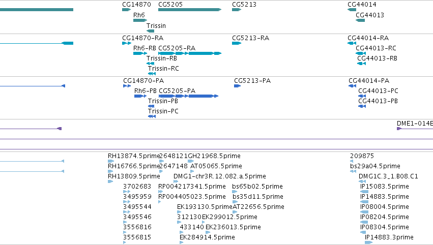Open EST IP08204.5prime

(x=384, y=218)
